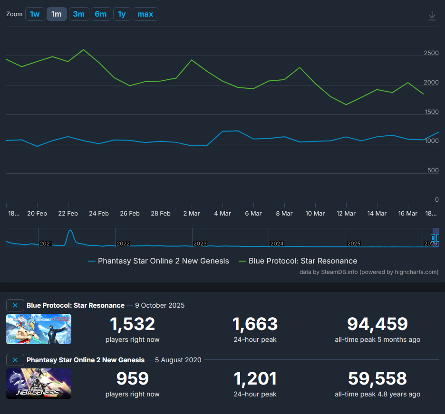Click the '1,663' 24-hour peak value

[255, 324]
